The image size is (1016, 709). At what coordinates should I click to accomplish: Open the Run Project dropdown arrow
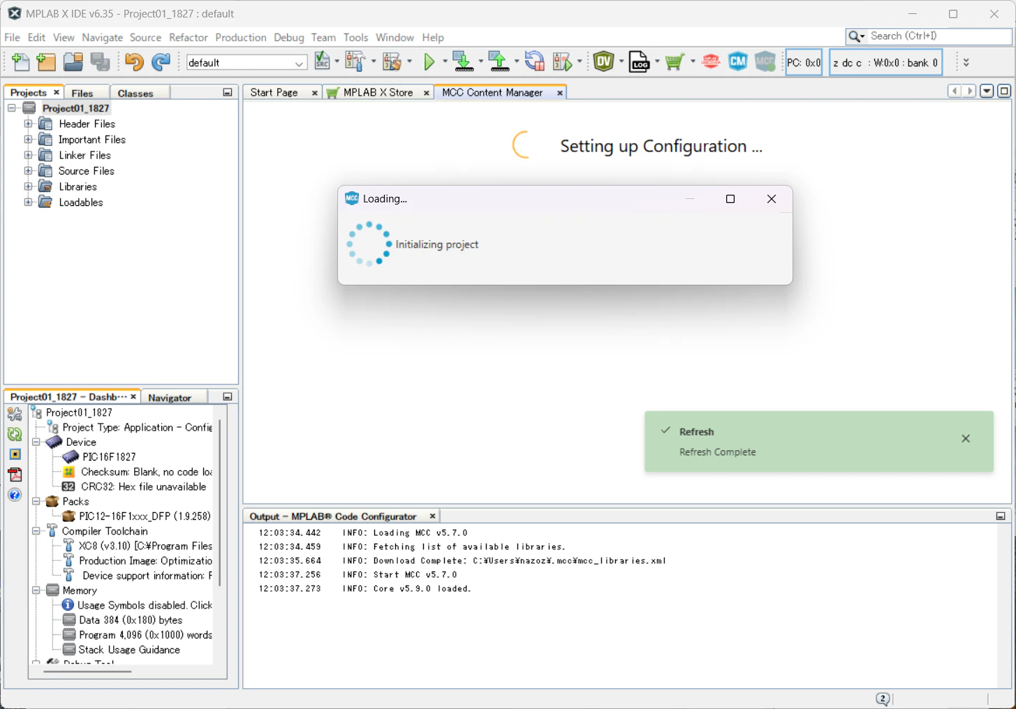[x=445, y=61]
